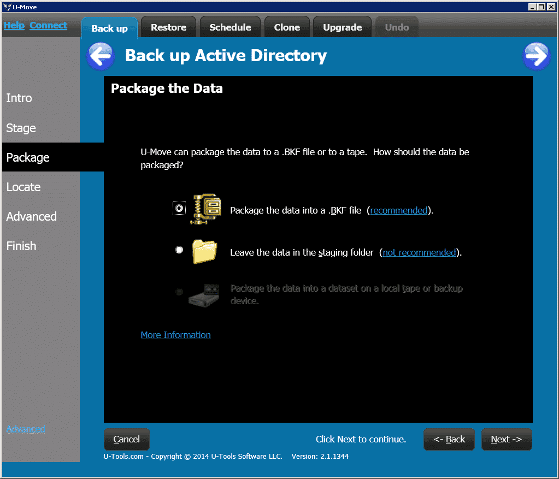Close the U-Move window
This screenshot has height=479, width=559.
[550, 7]
